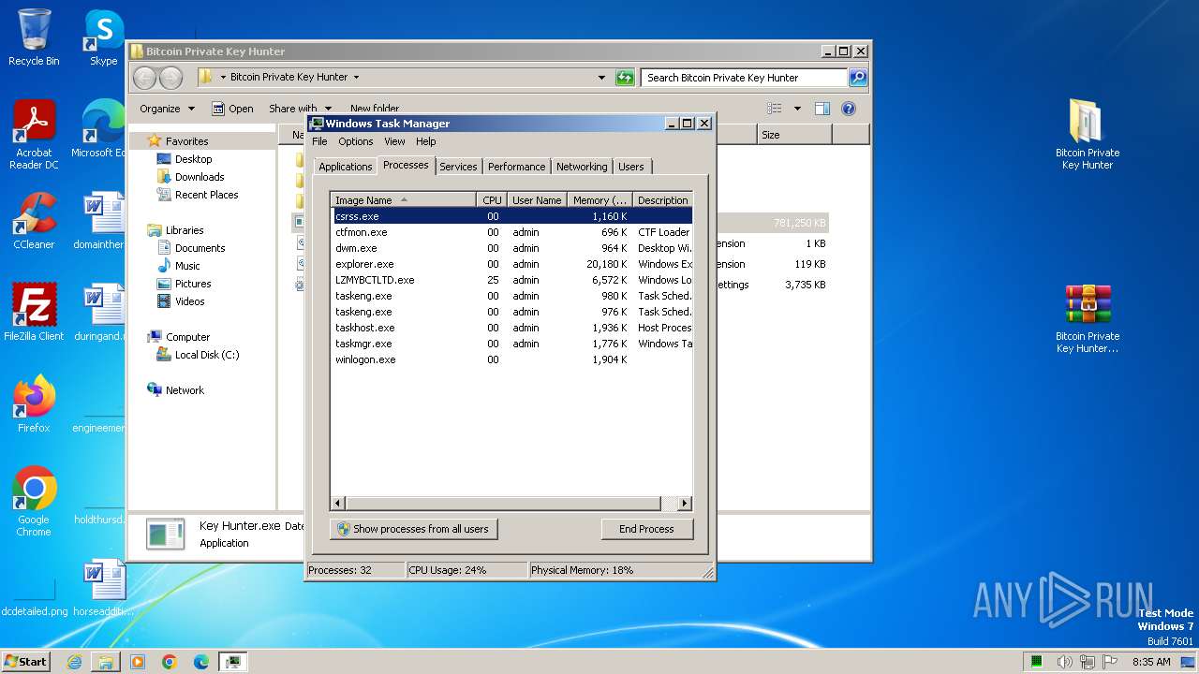Open the Help menu in Task Manager

[x=426, y=141]
